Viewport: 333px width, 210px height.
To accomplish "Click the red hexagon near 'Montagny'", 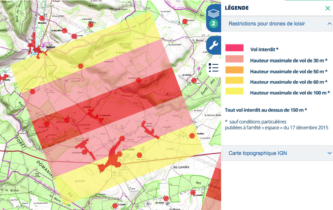I will [42, 18].
